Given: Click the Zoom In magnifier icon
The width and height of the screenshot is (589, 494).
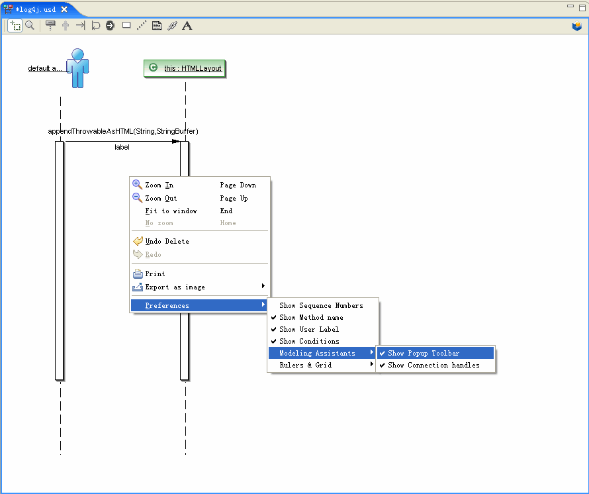Looking at the screenshot, I should point(138,184).
